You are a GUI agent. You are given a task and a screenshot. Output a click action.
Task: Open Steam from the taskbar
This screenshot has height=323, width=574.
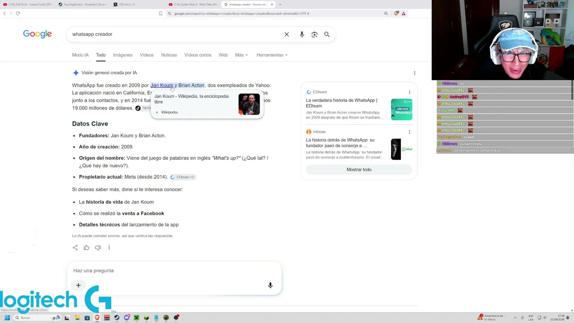point(117,318)
